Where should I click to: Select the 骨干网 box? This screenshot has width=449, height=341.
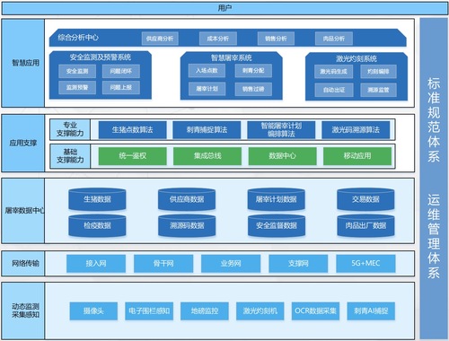(163, 264)
